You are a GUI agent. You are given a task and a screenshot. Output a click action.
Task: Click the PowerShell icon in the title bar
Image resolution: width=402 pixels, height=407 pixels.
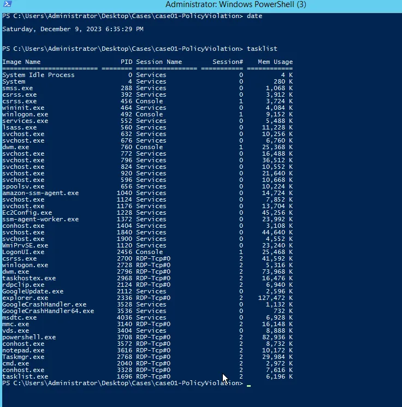click(x=7, y=5)
